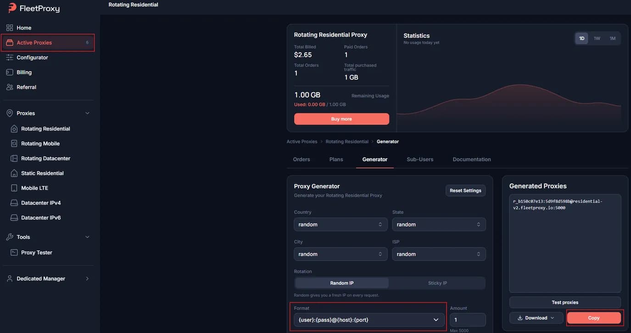The image size is (631, 333).
Task: Click the $2.65 total billed value
Action: point(303,55)
